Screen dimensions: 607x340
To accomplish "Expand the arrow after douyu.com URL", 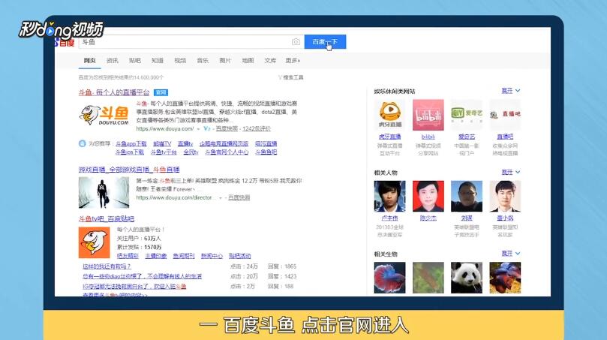I will tap(198, 129).
